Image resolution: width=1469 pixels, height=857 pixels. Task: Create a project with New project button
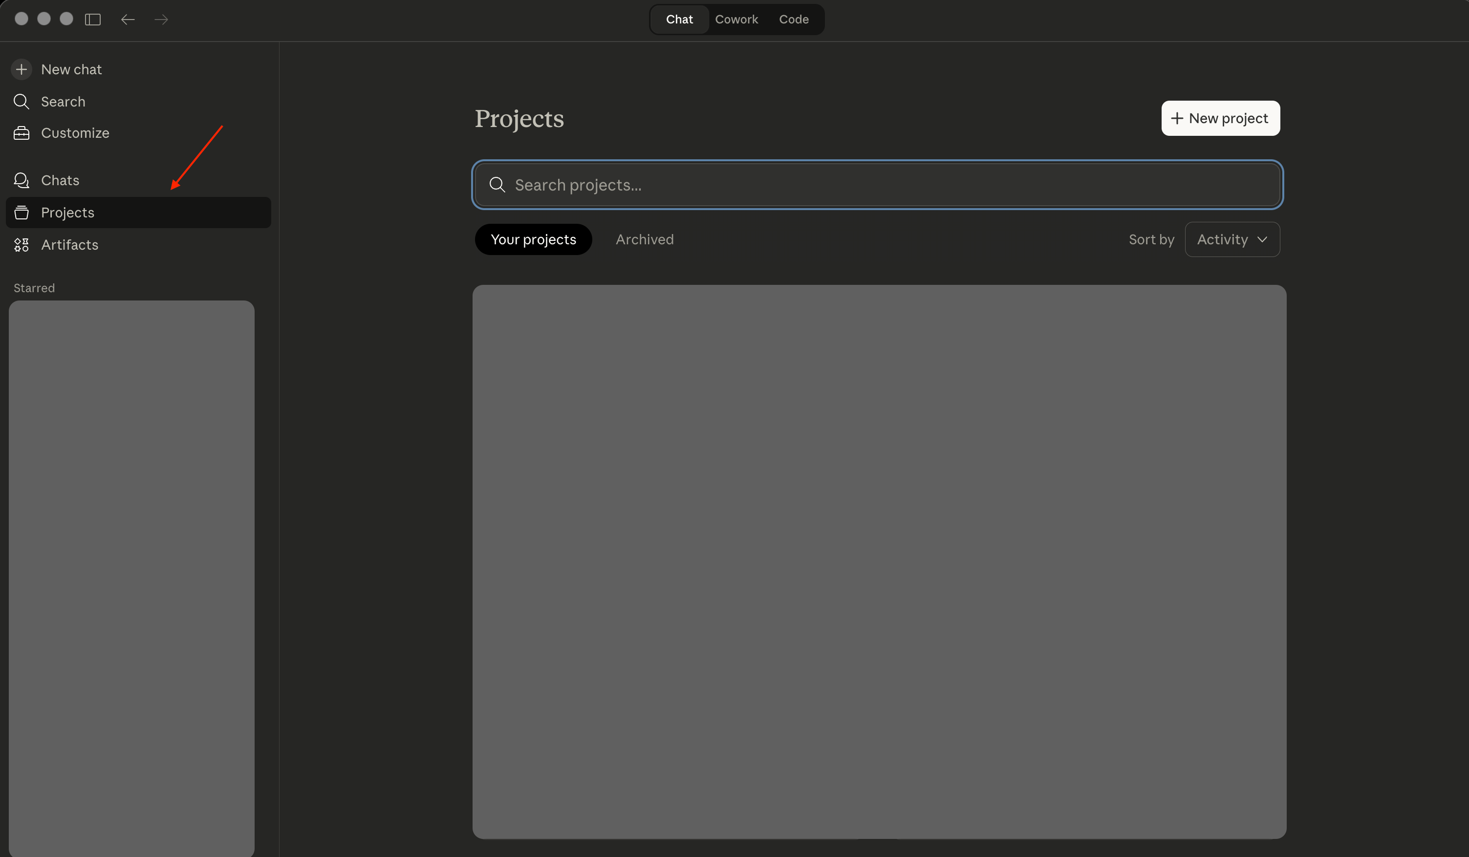coord(1221,118)
